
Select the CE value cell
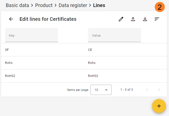[90, 50]
